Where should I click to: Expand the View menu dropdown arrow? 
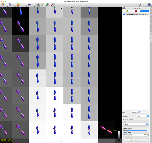point(34,6)
